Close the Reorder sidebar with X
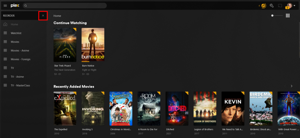 tap(43, 16)
